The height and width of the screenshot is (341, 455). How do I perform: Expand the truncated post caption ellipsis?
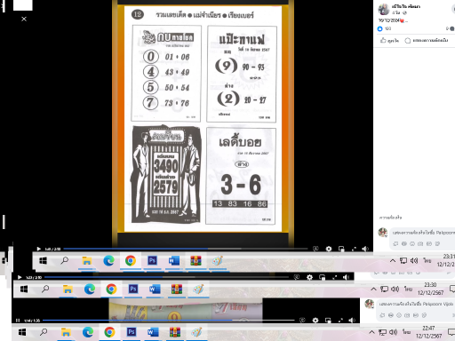tap(406, 20)
